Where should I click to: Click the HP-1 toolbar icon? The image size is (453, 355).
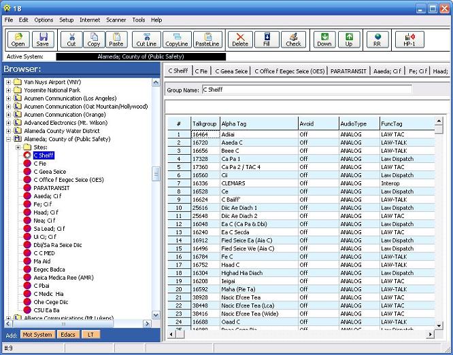(409, 39)
